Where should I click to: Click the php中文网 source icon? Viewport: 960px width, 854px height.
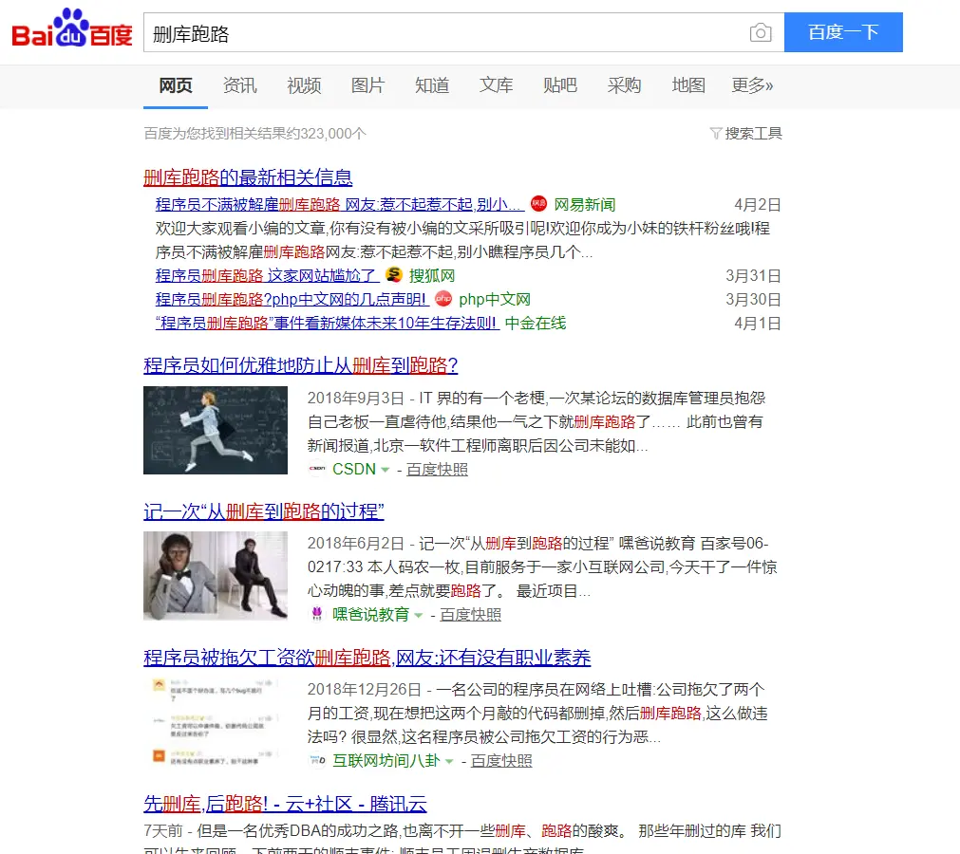443,299
